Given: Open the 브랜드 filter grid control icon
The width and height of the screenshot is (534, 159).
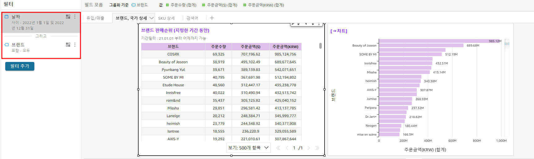Looking at the screenshot, I should coord(68,45).
